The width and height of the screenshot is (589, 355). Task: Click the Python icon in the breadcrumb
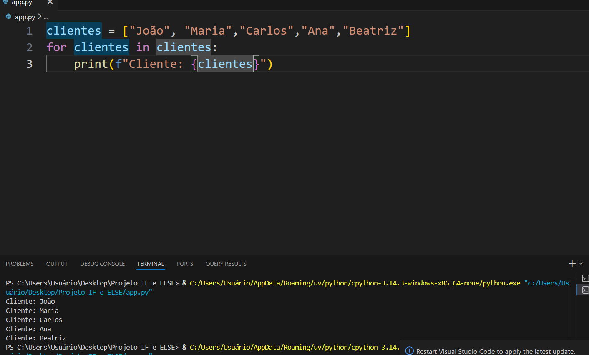click(9, 17)
